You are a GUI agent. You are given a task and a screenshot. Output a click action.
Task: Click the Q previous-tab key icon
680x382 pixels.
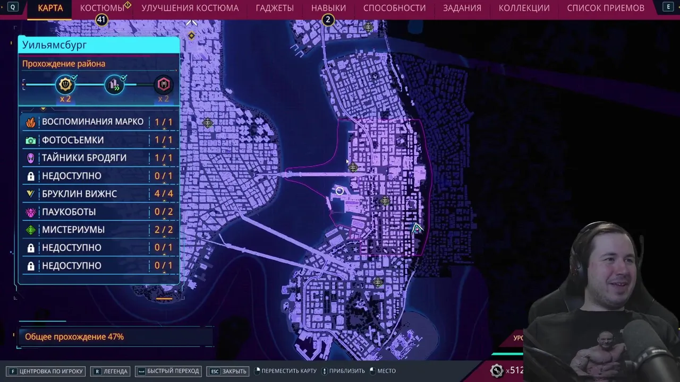click(12, 7)
